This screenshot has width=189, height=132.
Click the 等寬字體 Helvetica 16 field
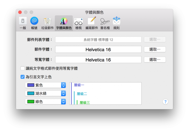[98, 60]
